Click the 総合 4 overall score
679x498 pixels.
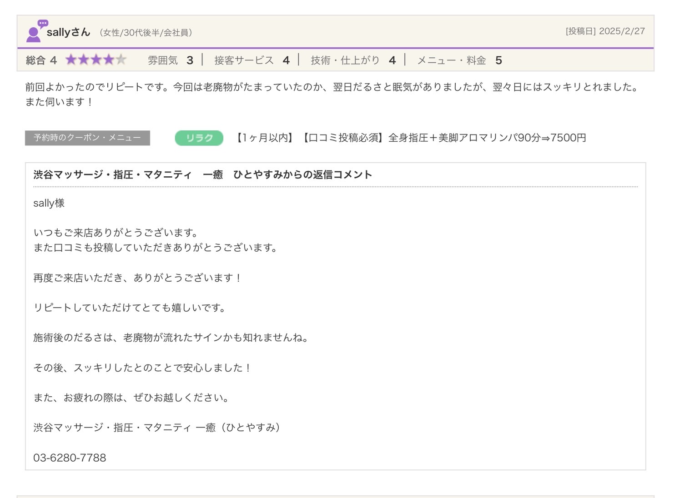point(41,60)
